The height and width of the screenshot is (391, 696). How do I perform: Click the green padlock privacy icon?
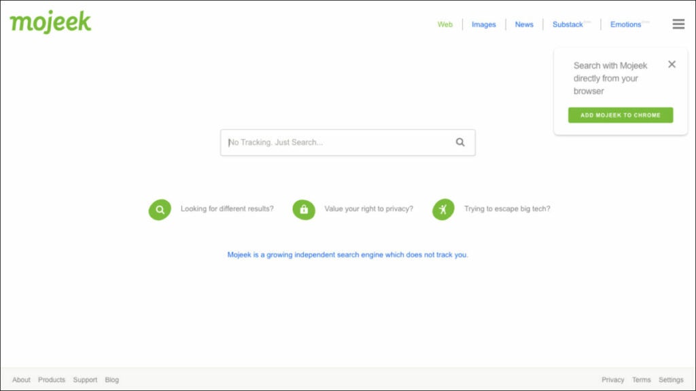tap(304, 210)
